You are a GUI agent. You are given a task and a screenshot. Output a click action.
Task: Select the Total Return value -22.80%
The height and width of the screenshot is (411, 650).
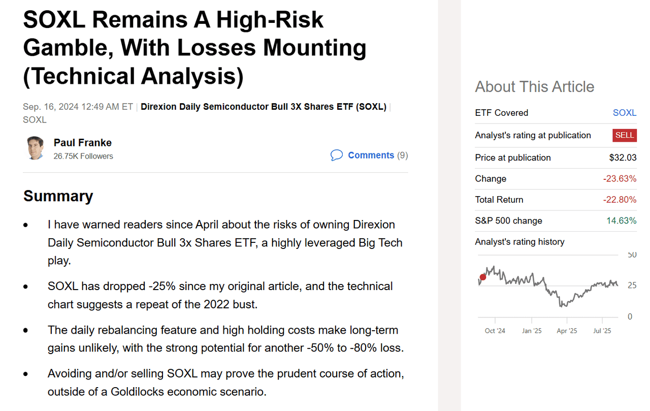[x=620, y=200]
